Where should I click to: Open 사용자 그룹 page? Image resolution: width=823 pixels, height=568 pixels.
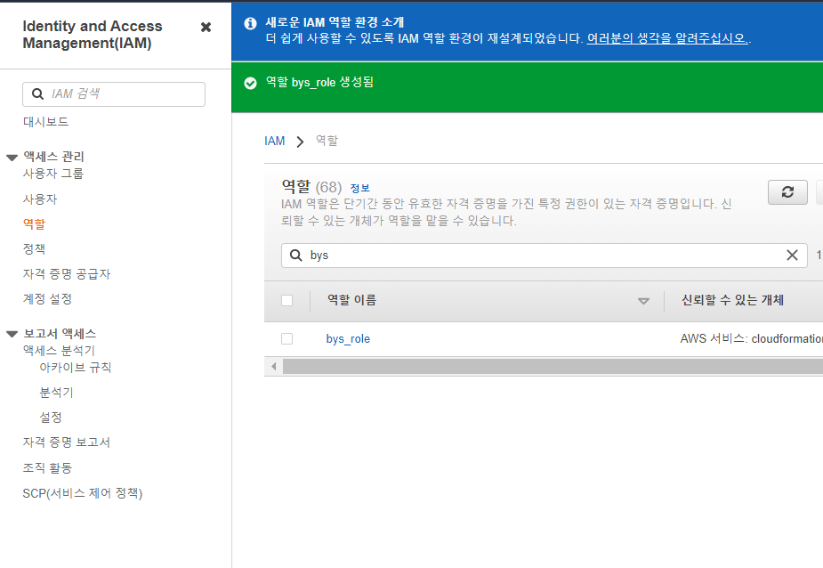click(x=53, y=174)
